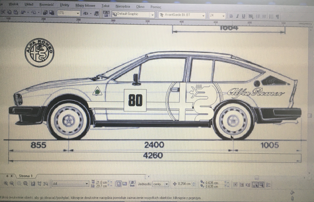Open the font size 24 dropdown
Image resolution: width=314 pixels, height=202 pixels.
(223, 16)
